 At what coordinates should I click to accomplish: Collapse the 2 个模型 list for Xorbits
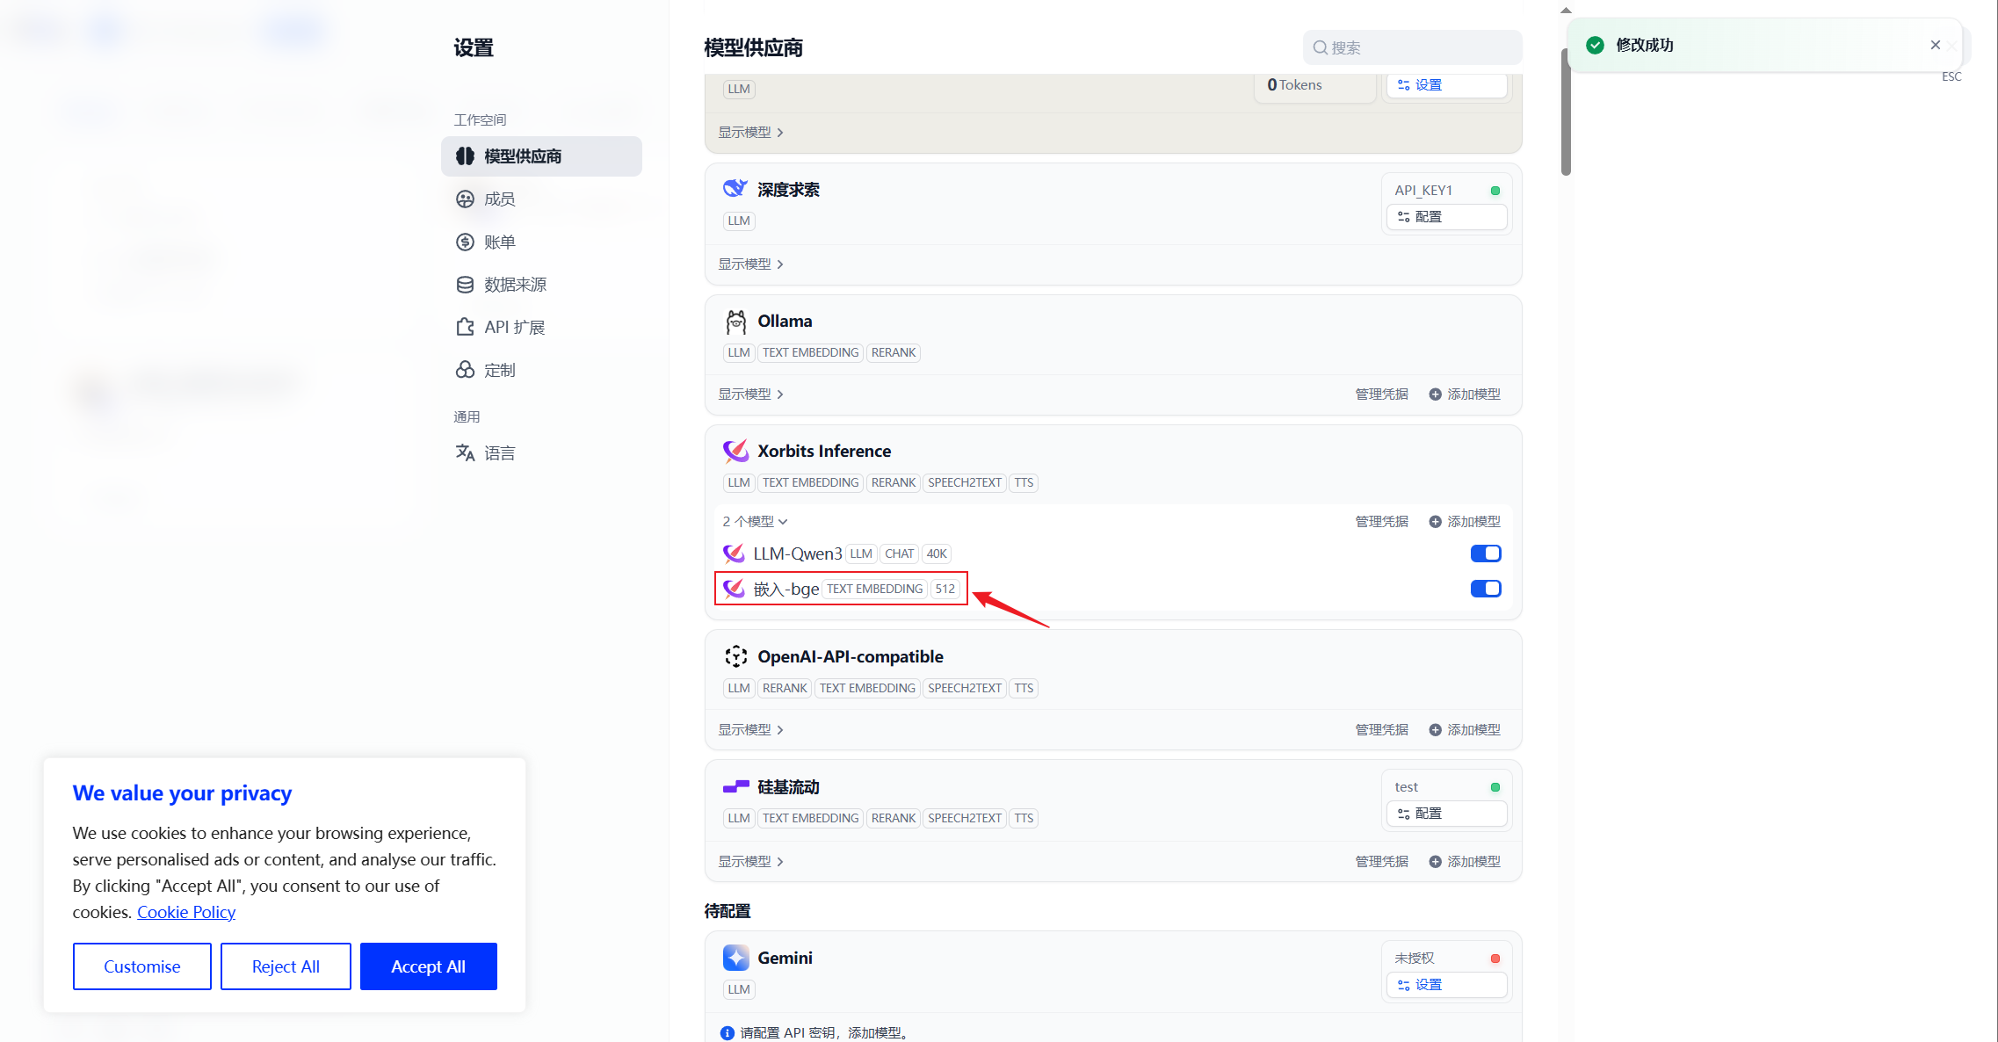pyautogui.click(x=755, y=522)
